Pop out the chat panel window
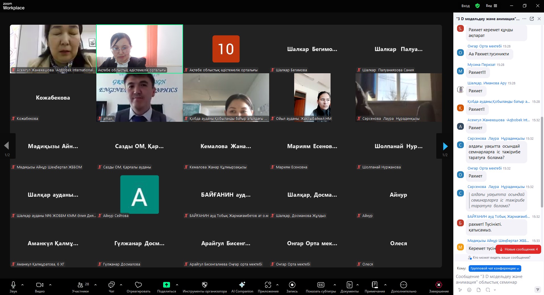 [x=532, y=19]
